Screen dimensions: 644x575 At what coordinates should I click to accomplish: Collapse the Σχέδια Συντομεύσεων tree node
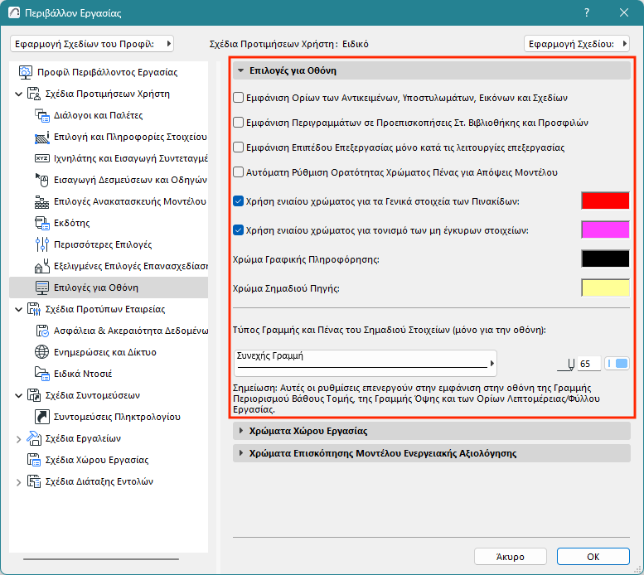[18, 396]
